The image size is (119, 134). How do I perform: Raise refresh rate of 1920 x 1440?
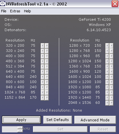pos(111,98)
